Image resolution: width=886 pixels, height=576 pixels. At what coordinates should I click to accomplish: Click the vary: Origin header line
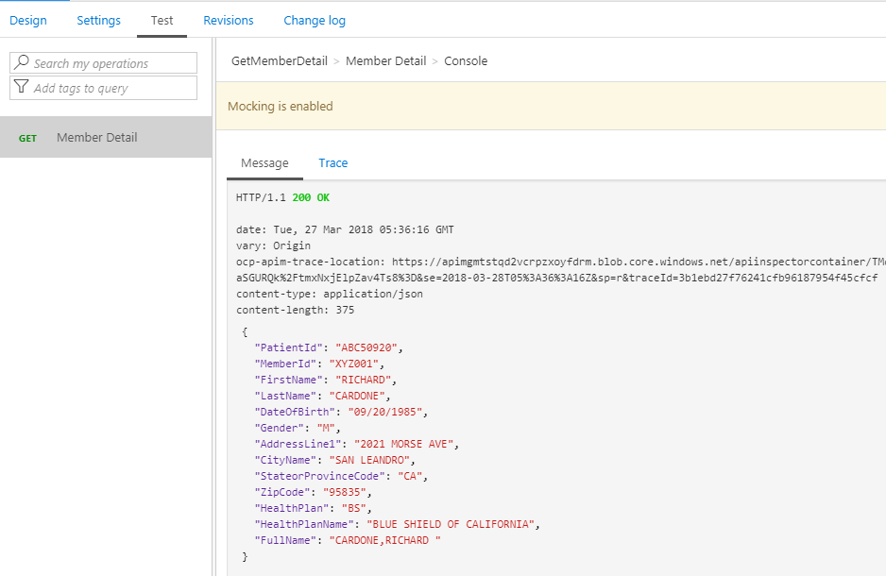tap(273, 246)
